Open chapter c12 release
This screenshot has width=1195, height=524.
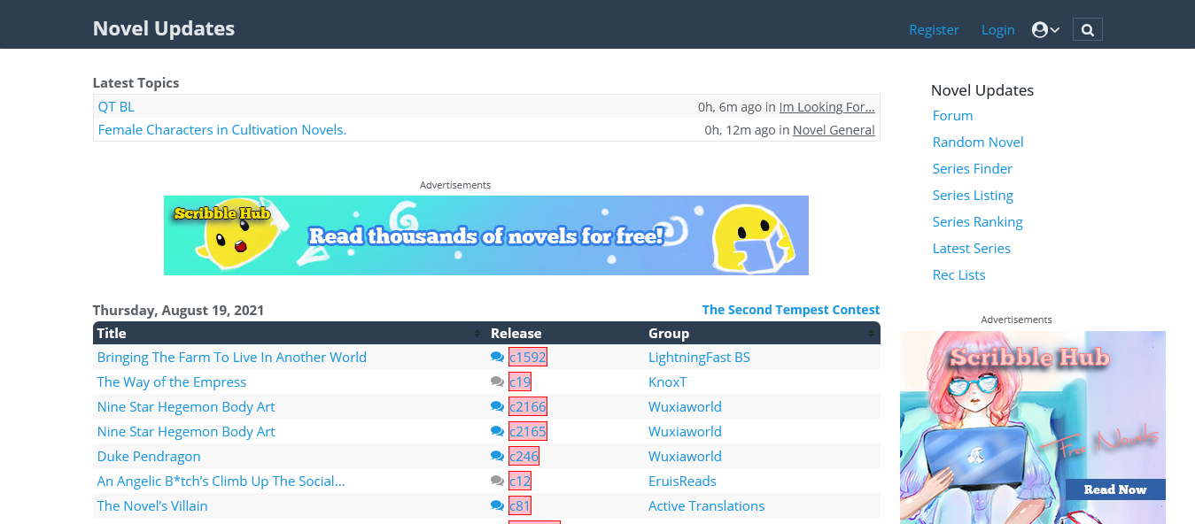[x=520, y=482]
